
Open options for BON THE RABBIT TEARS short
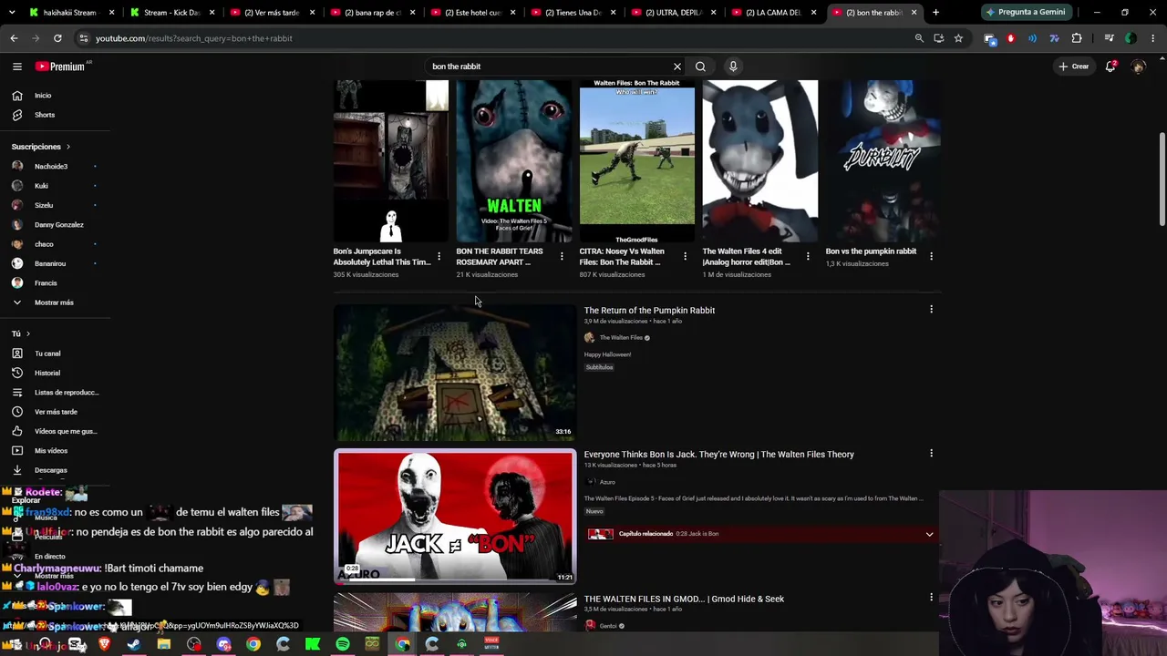pyautogui.click(x=562, y=257)
